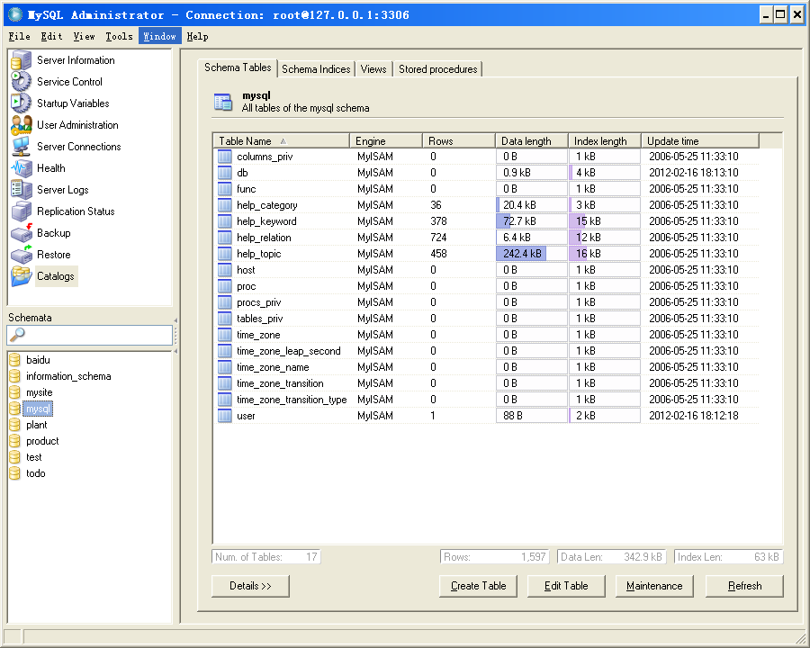
Task: Click the Catalogs folder icon
Action: [x=22, y=276]
